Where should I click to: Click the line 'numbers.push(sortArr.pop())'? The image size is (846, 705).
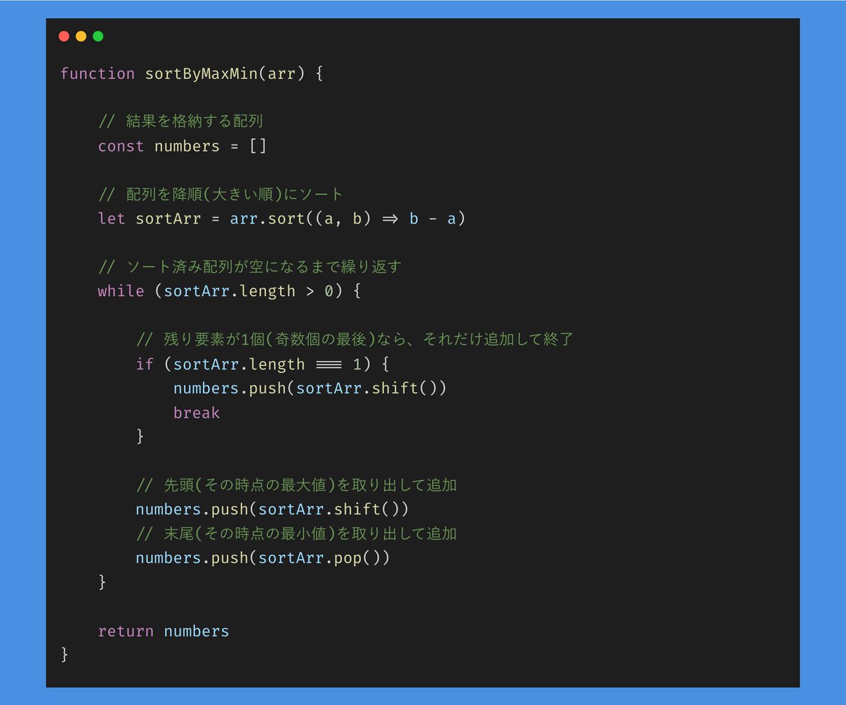(x=262, y=558)
